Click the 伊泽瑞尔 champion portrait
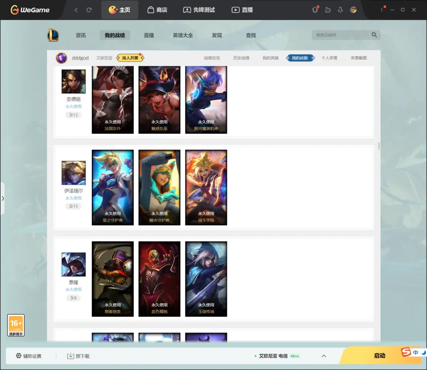This screenshot has height=370, width=427. (x=74, y=173)
